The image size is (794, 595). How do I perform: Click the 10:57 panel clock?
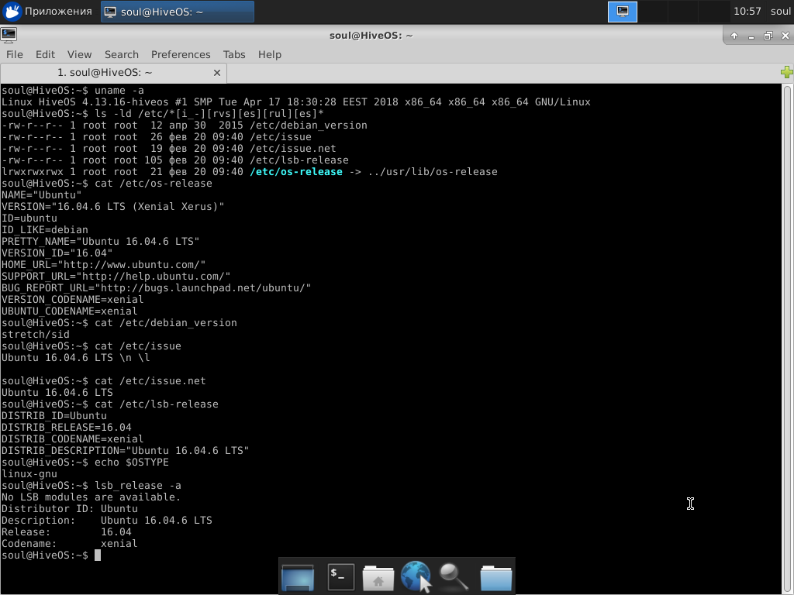[x=747, y=11]
